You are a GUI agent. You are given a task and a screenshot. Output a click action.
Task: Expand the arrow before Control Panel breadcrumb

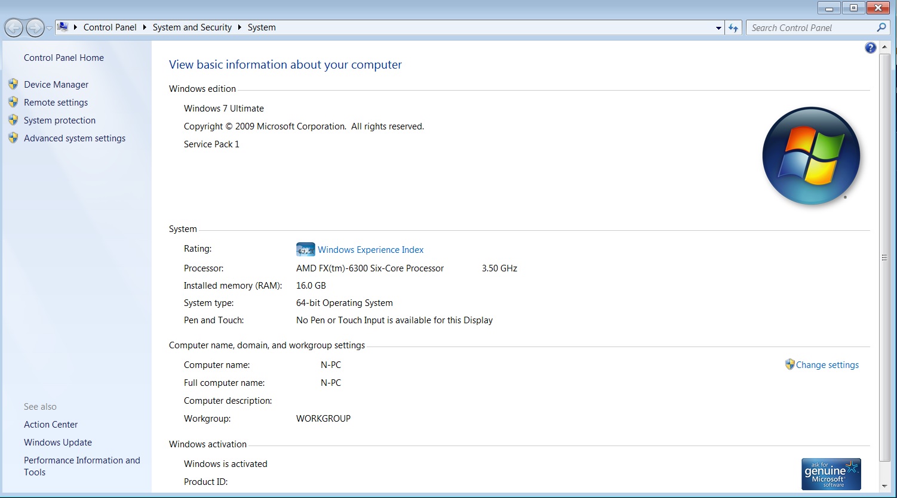click(x=76, y=27)
